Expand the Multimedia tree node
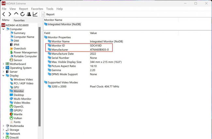 point(3,126)
